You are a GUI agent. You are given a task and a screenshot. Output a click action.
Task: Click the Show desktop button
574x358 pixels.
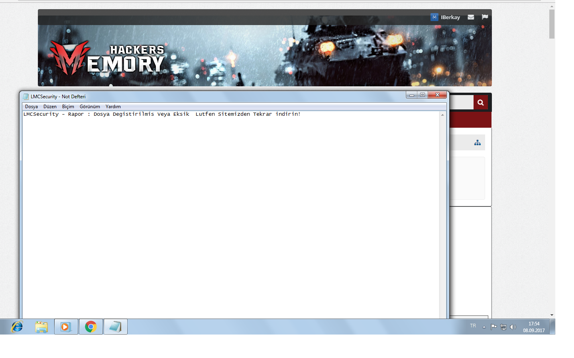[x=552, y=327]
